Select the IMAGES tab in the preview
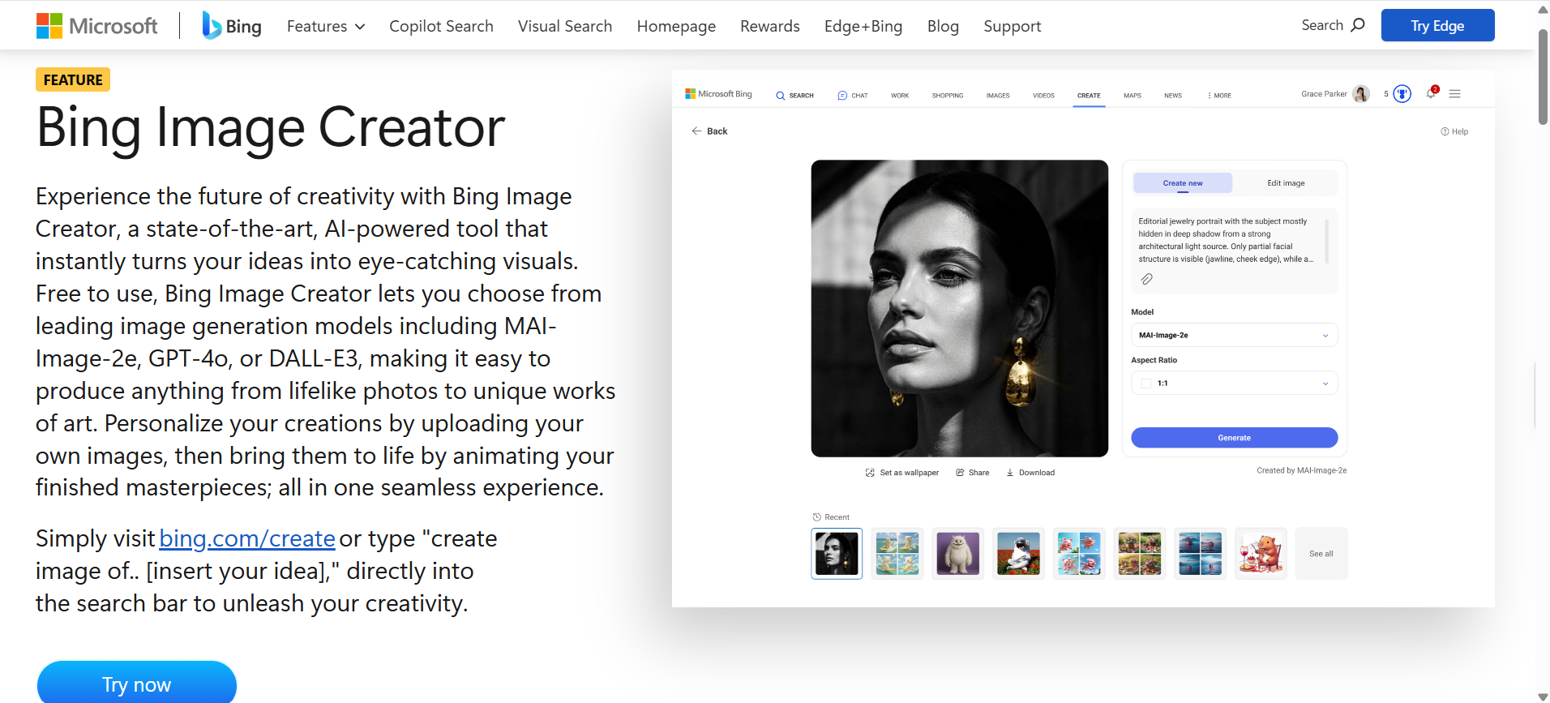This screenshot has height=703, width=1550. coord(998,96)
